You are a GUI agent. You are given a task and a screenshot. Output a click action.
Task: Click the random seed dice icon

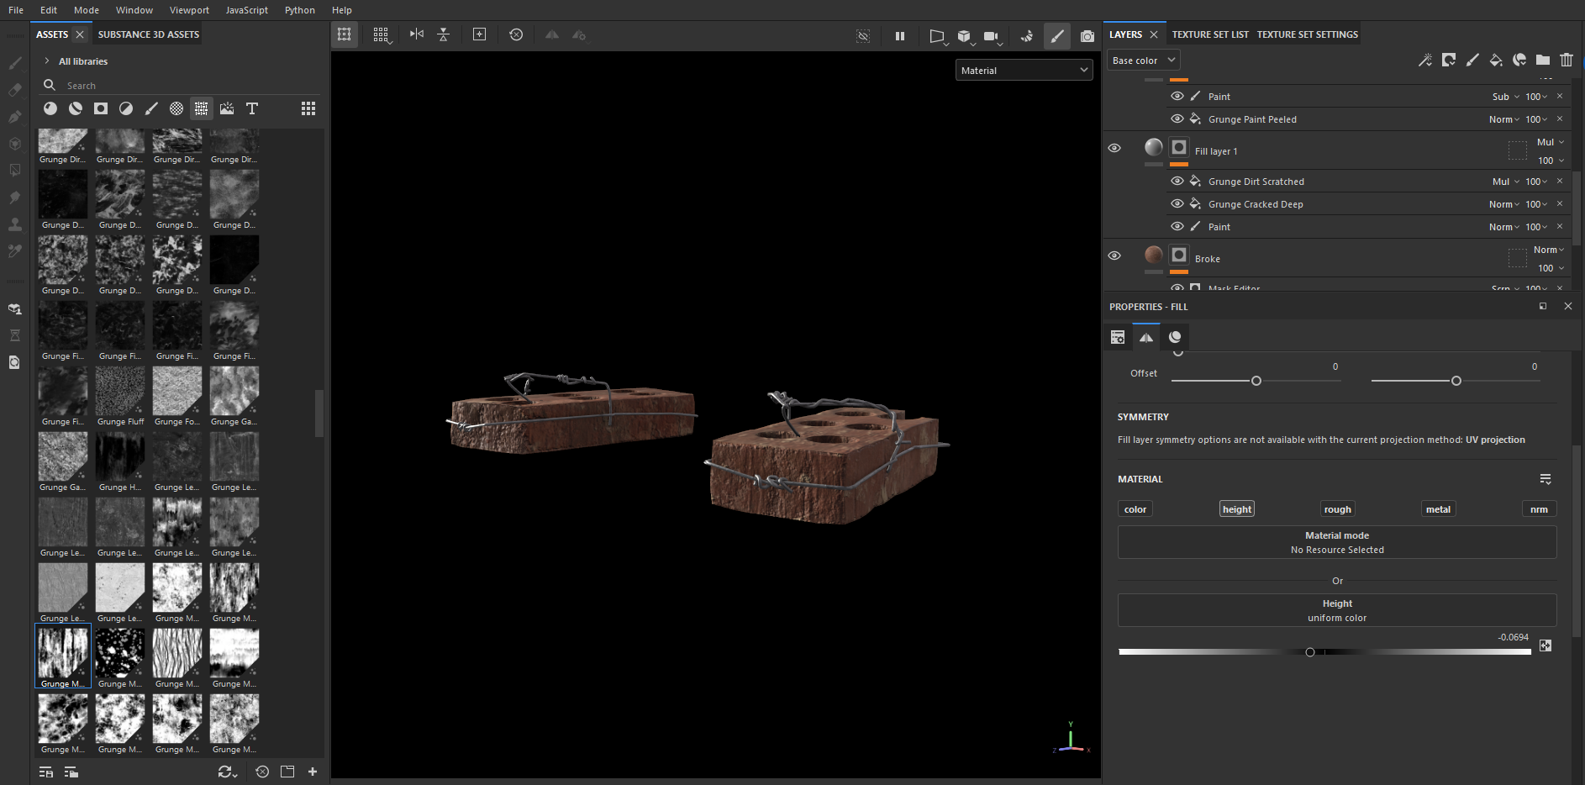pos(1545,645)
